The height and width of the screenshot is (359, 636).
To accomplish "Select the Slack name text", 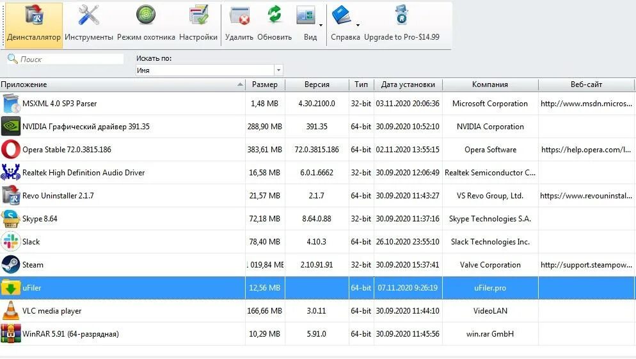I will tap(31, 242).
